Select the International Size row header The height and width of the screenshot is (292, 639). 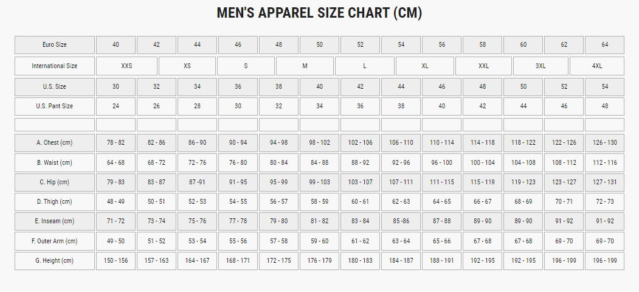pos(55,66)
